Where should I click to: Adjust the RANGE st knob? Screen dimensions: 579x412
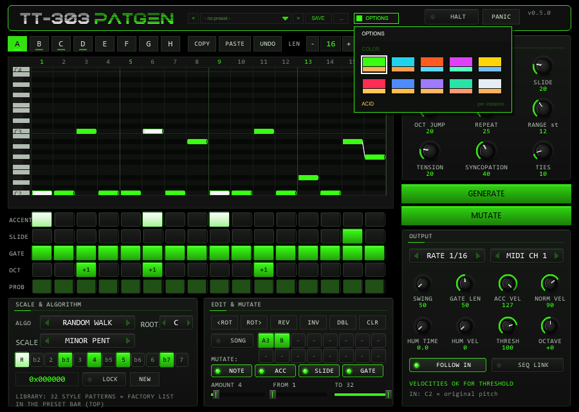coord(542,109)
